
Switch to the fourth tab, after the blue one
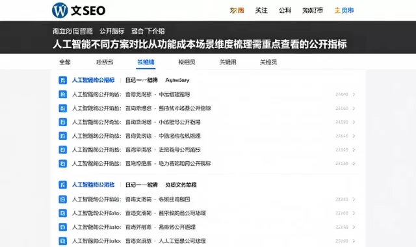coord(187,62)
